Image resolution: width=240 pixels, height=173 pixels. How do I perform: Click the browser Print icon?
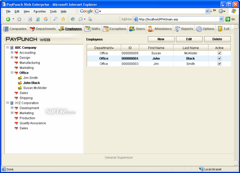(90, 19)
